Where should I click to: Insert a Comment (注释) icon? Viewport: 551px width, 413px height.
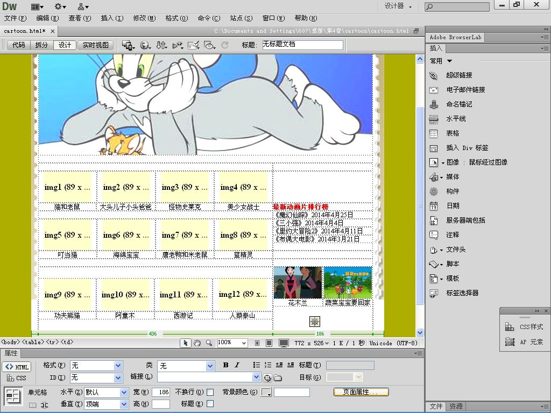(x=434, y=235)
